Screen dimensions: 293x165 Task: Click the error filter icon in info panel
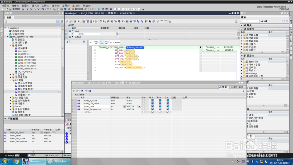67,124
